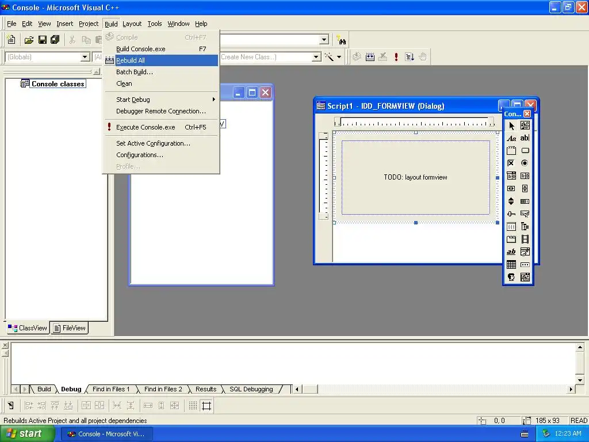The image size is (589, 442).
Task: Switch to the FileView tab
Action: (x=70, y=328)
